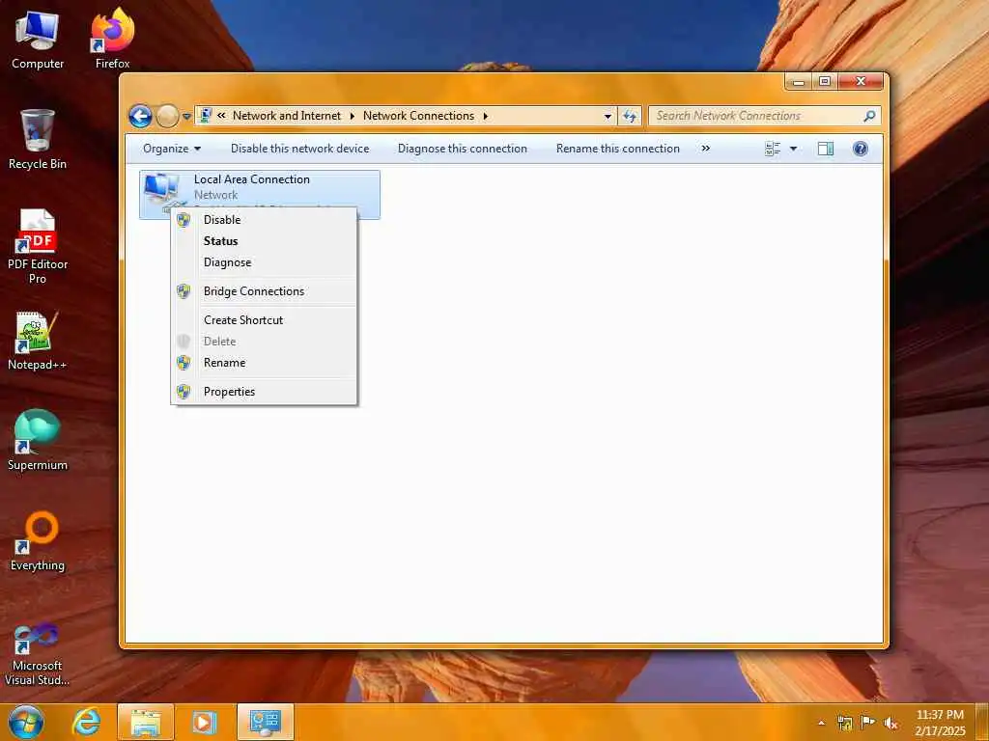The image size is (989, 741).
Task: Click the Network Connections taskbar button
Action: click(x=266, y=722)
